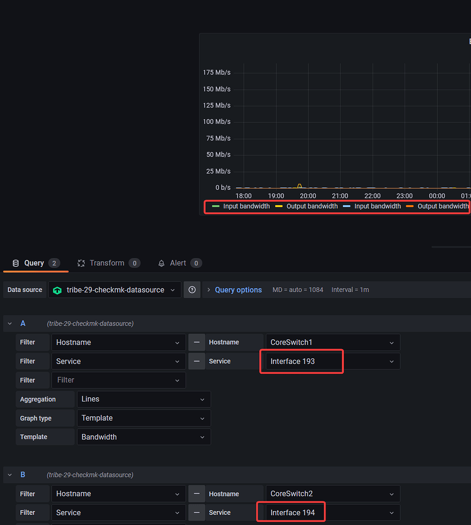Switch to the Alert tab
Image resolution: width=471 pixels, height=525 pixels.
(x=179, y=262)
